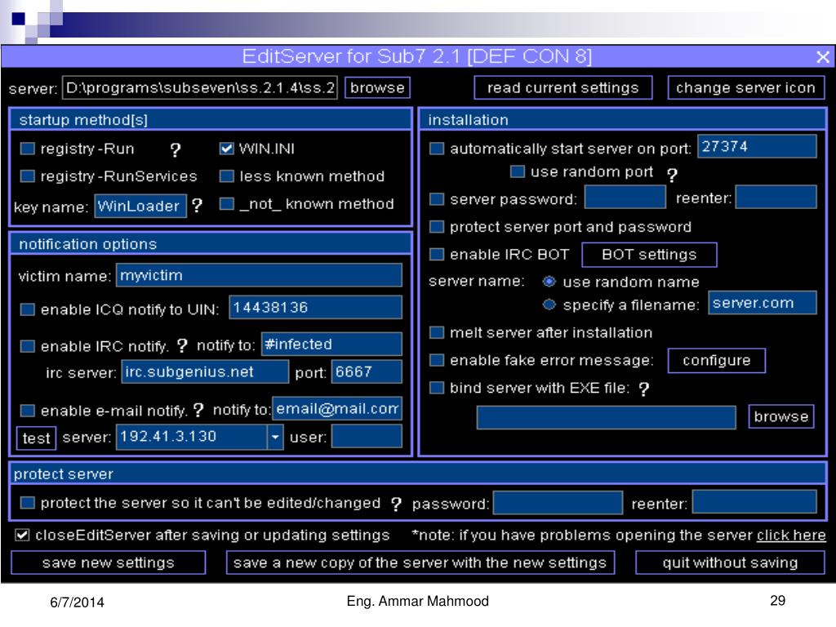Click the startup method[s] section header

click(x=211, y=119)
